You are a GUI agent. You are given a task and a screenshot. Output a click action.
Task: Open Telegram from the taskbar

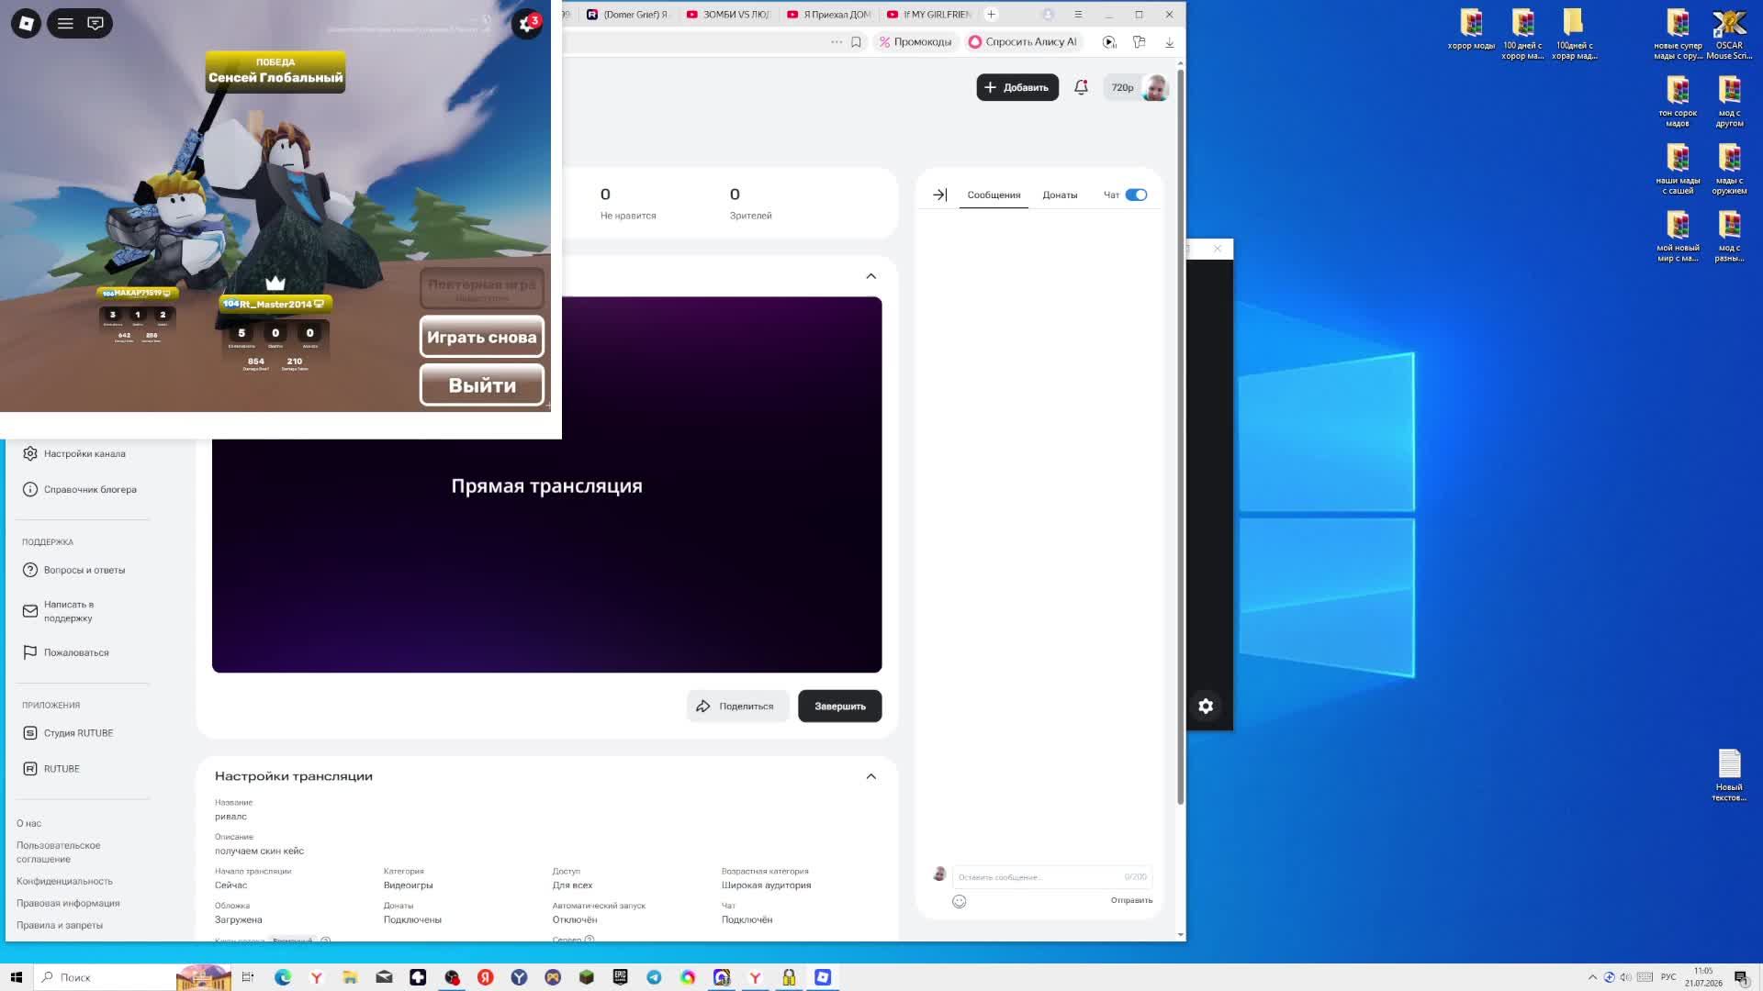tap(654, 977)
